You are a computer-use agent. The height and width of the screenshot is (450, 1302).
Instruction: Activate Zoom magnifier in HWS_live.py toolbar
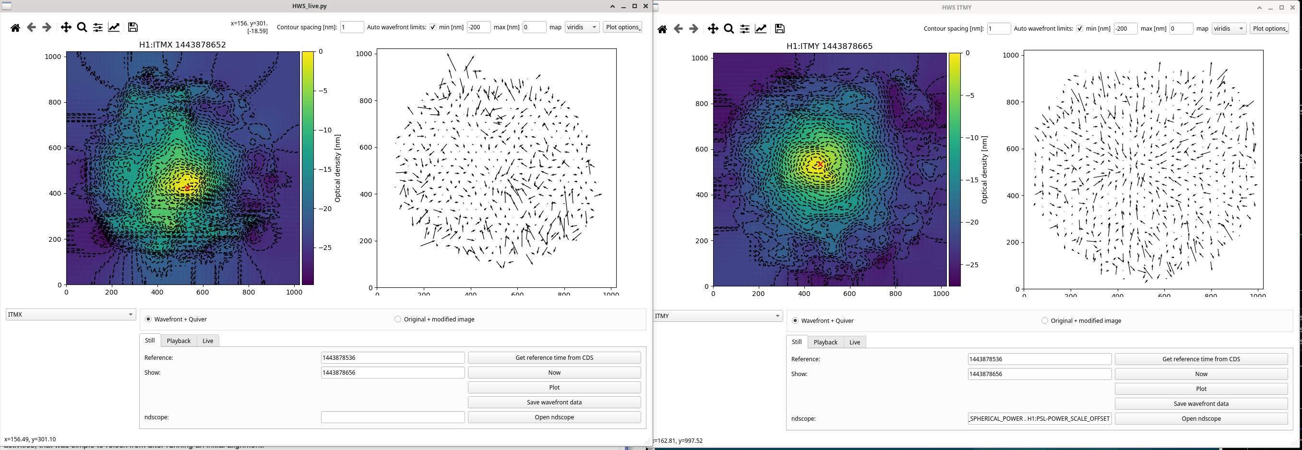click(x=82, y=28)
